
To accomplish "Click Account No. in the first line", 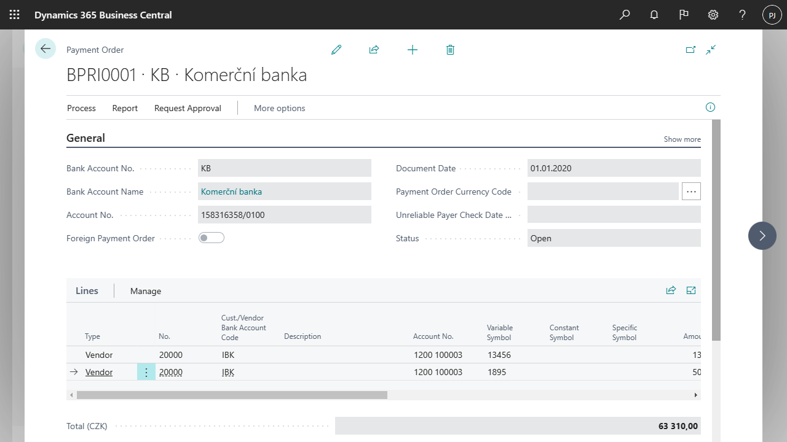I will tap(438, 355).
